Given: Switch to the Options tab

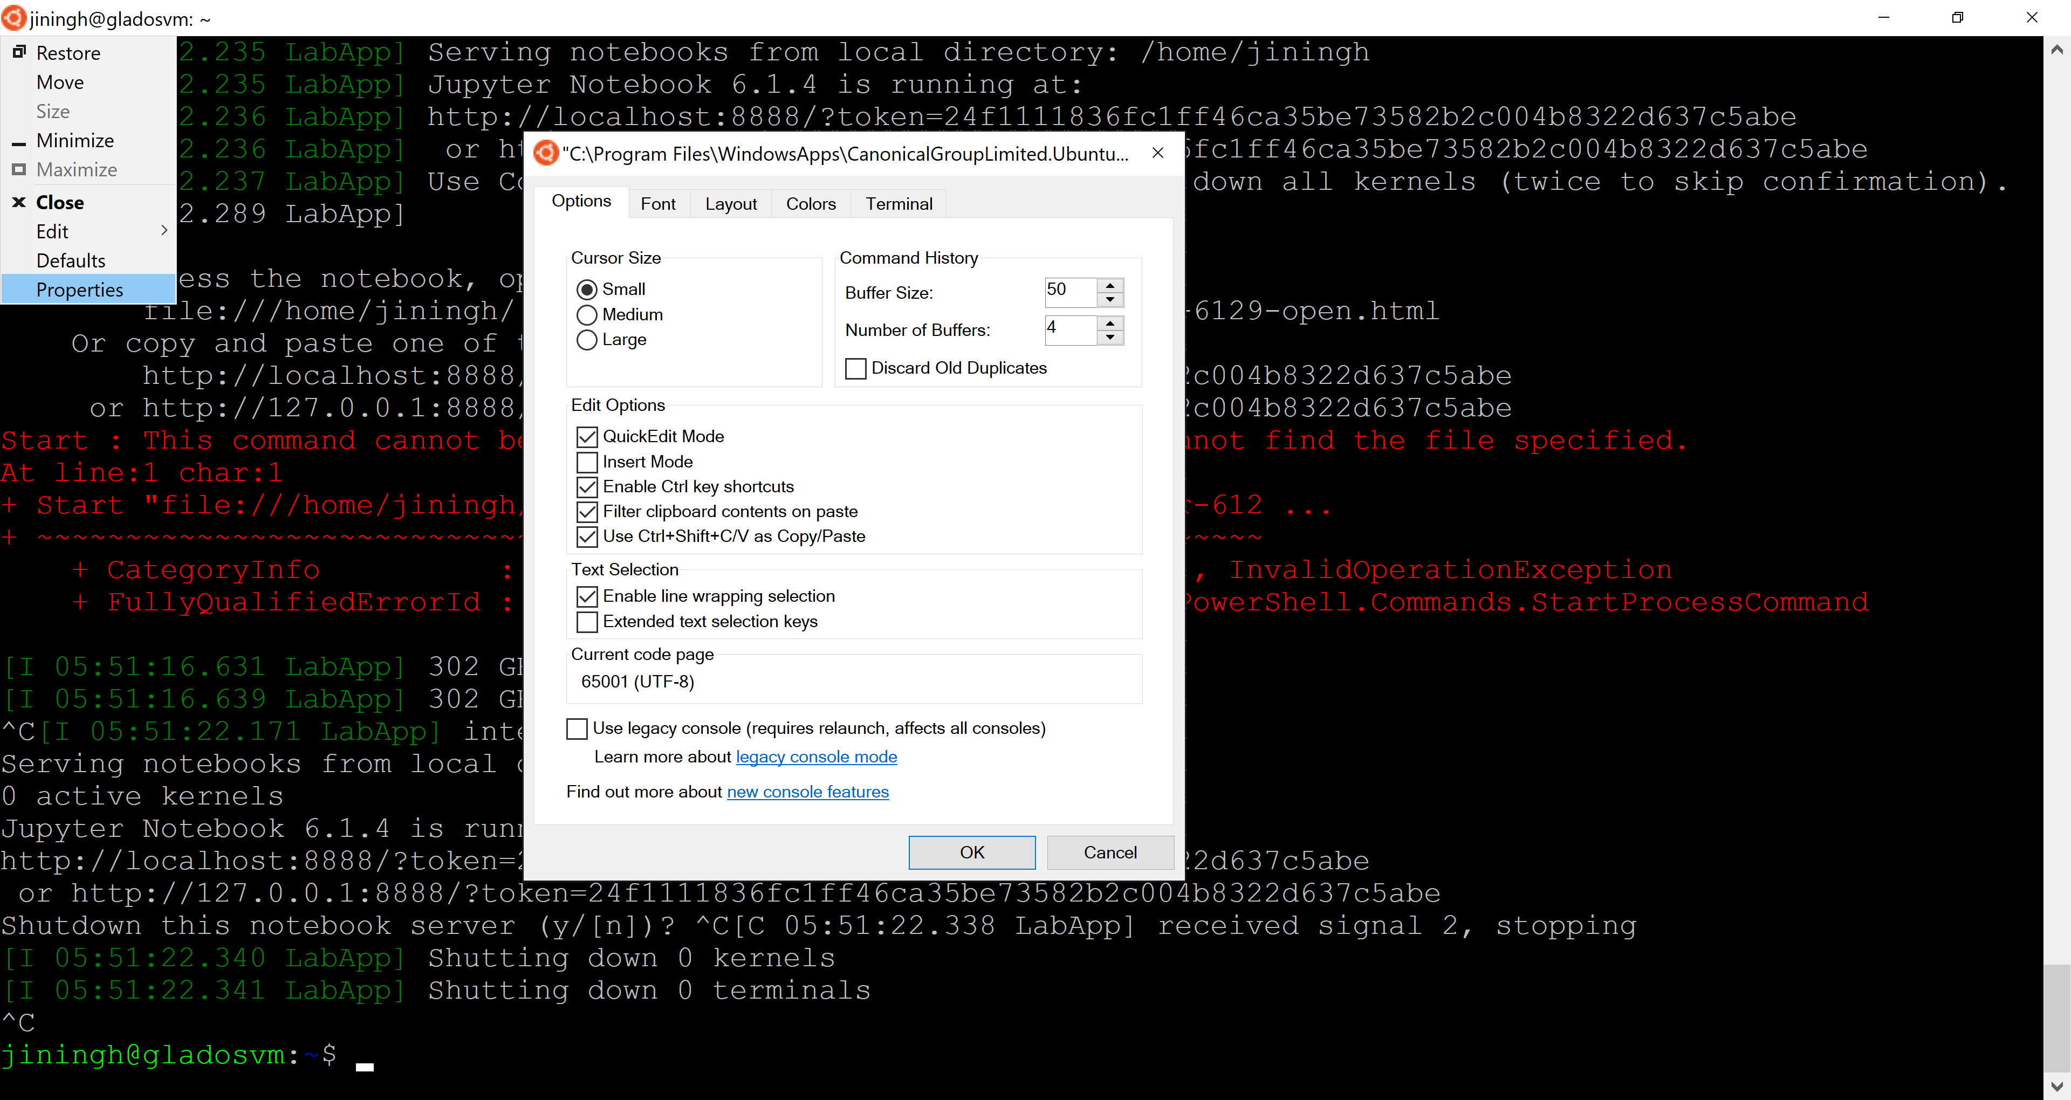Looking at the screenshot, I should click(581, 201).
